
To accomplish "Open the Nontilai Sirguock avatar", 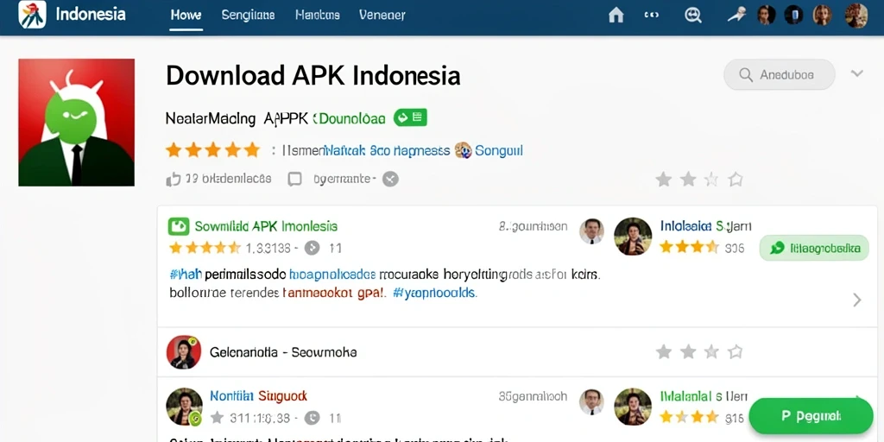I will pos(185,407).
